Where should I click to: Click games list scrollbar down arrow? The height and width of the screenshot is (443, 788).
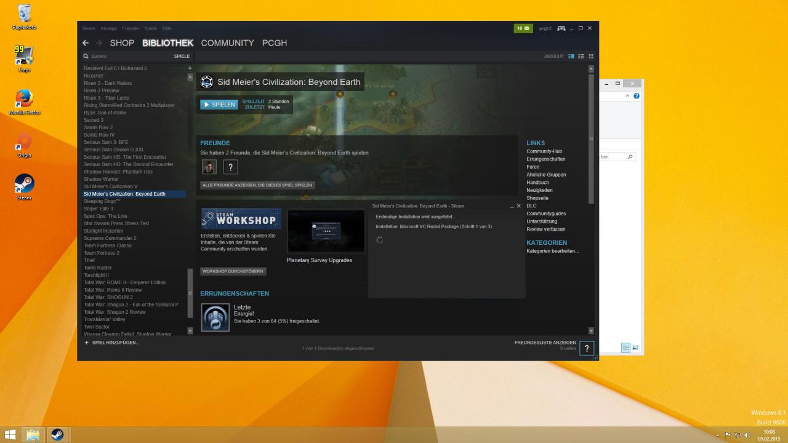pos(190,330)
